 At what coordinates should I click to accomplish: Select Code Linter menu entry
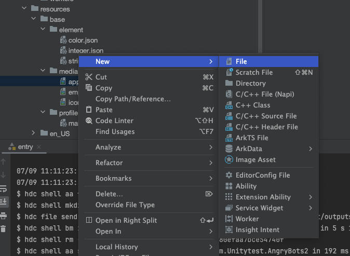pyautogui.click(x=114, y=120)
